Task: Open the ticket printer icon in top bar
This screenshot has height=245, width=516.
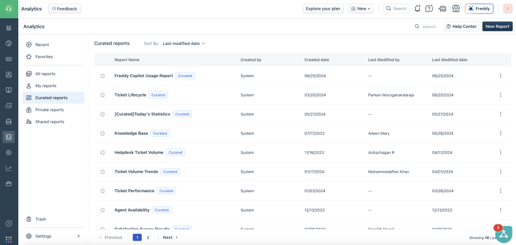Action: [443, 9]
